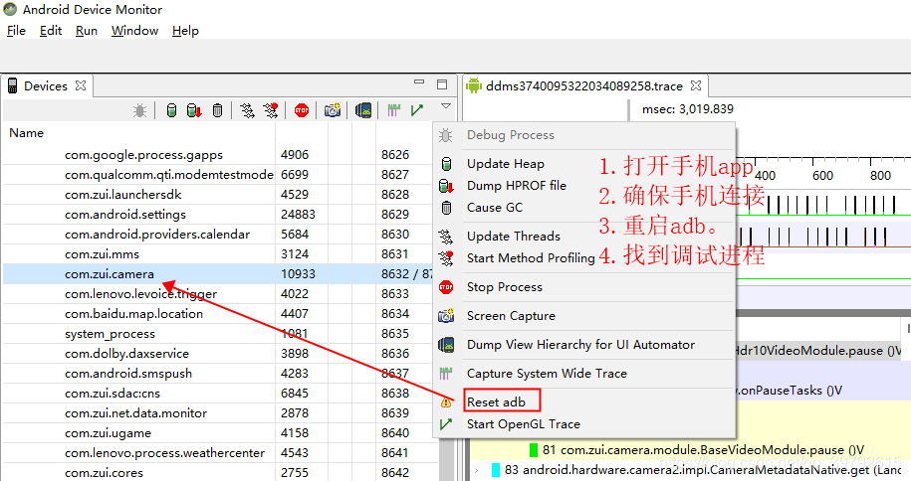Select the com.zui.net.data.monitor process
This screenshot has width=911, height=481.
coord(136,413)
